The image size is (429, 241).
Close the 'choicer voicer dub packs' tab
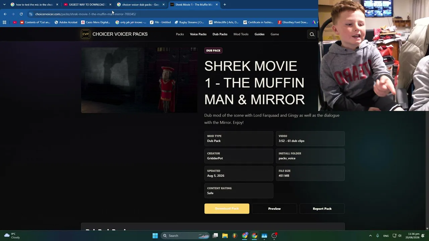click(164, 5)
